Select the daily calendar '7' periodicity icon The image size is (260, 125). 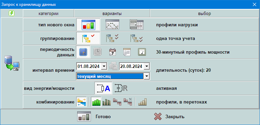tap(112, 52)
